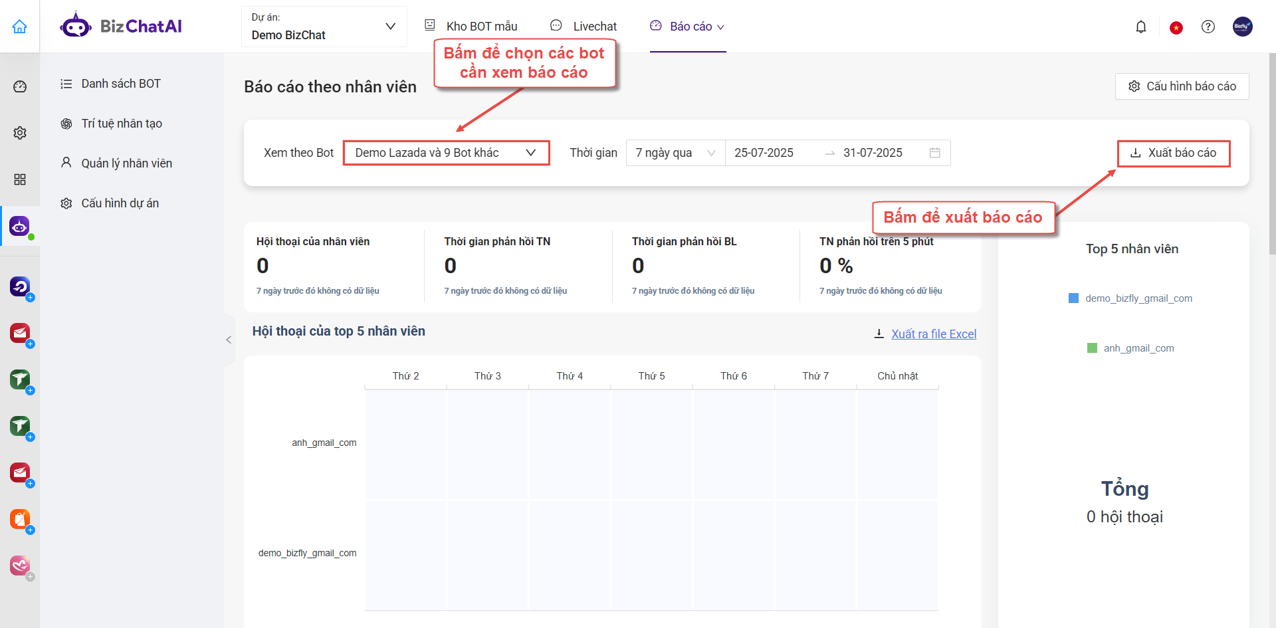This screenshot has width=1276, height=628.
Task: Open the 'Báo cáo' menu tab
Action: (x=688, y=27)
